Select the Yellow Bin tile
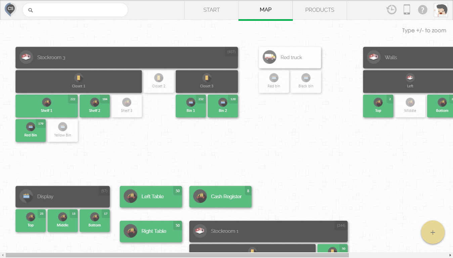This screenshot has height=258, width=453. [x=62, y=131]
